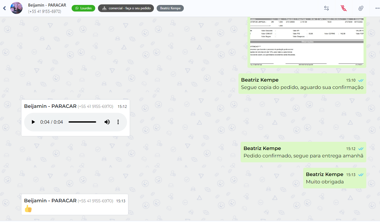
Task: Click the back arrow to leave chat
Action: [4, 8]
